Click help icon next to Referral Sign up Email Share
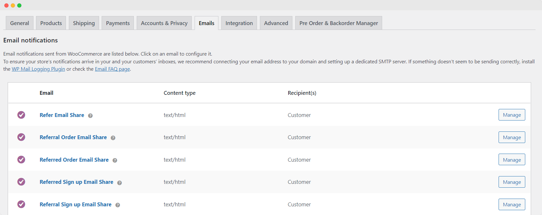 coord(118,205)
